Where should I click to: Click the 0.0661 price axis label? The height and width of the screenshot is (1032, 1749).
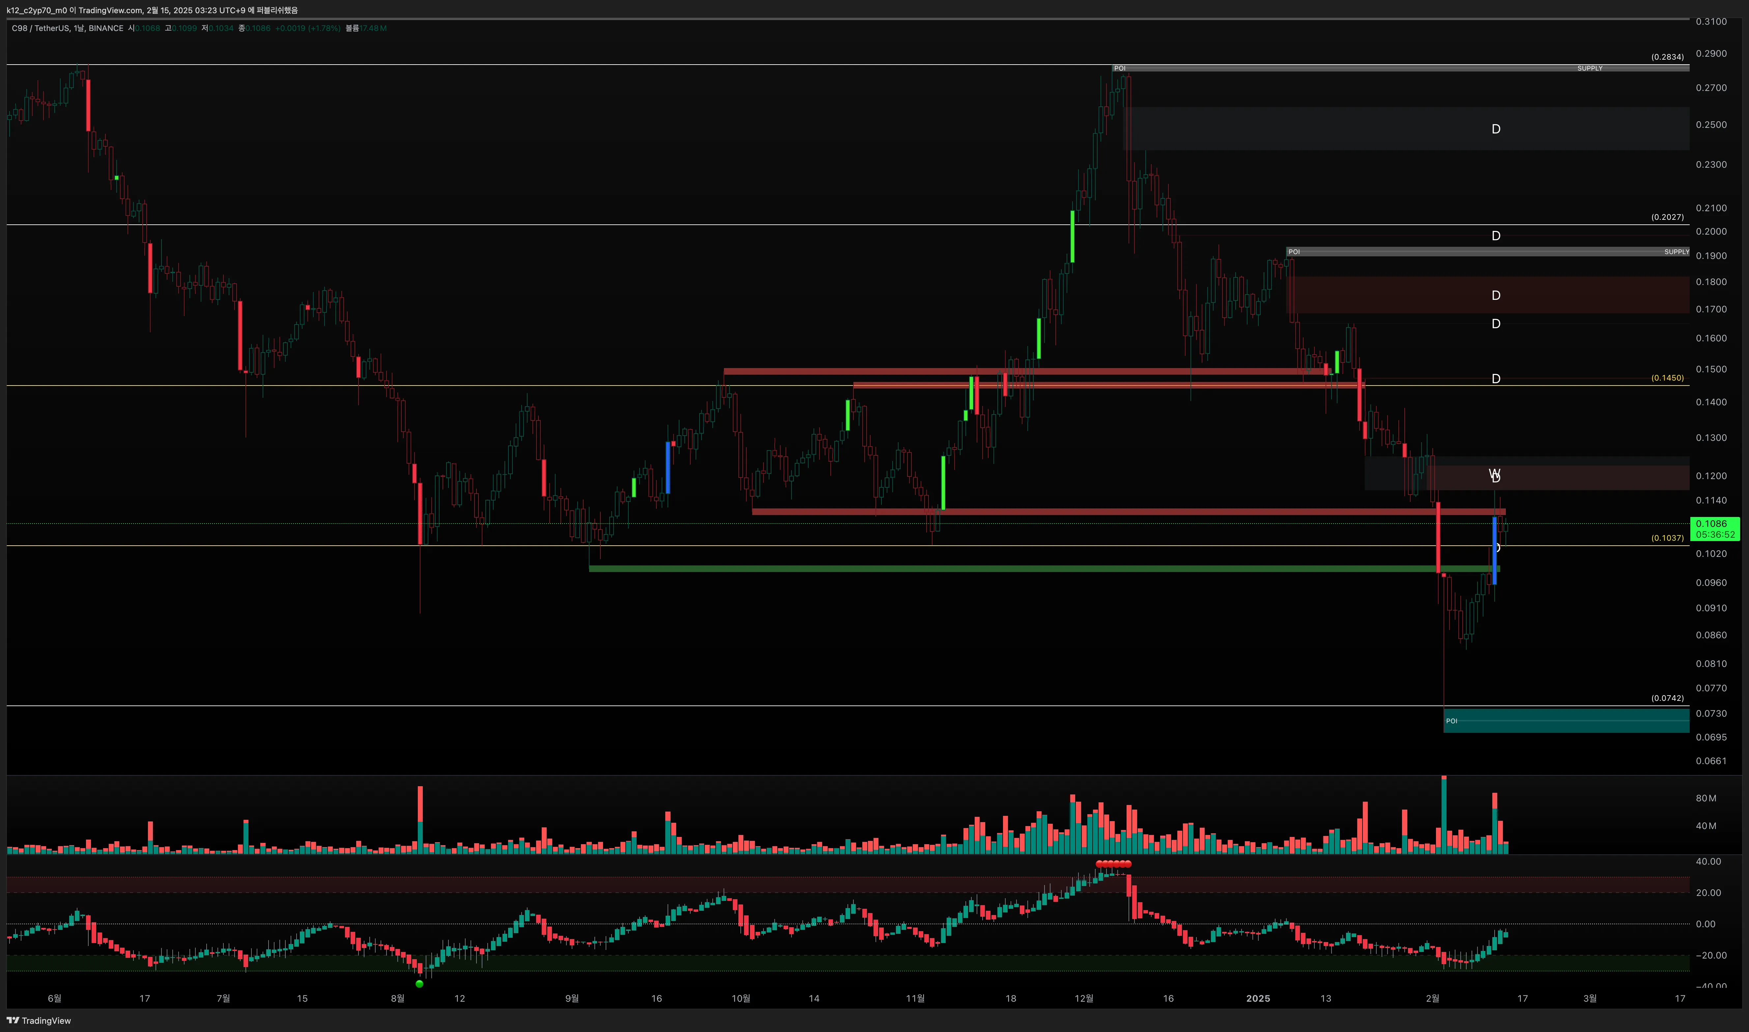(1711, 761)
